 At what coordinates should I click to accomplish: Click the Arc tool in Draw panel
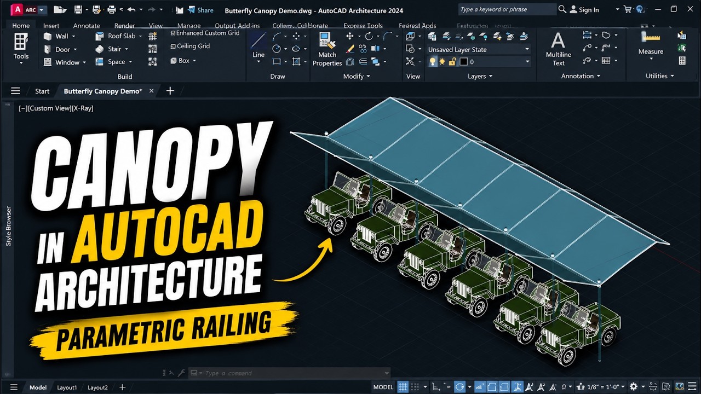pos(277,36)
